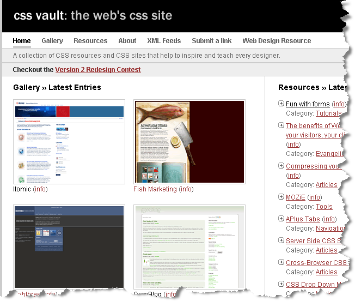Open the Navigation category link
This screenshot has height=301, width=355.
coord(330,228)
